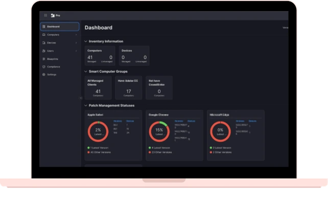This screenshot has height=198, width=328.
Task: Click '4 Latest Version' text in Chrome card
Action: pos(160,147)
